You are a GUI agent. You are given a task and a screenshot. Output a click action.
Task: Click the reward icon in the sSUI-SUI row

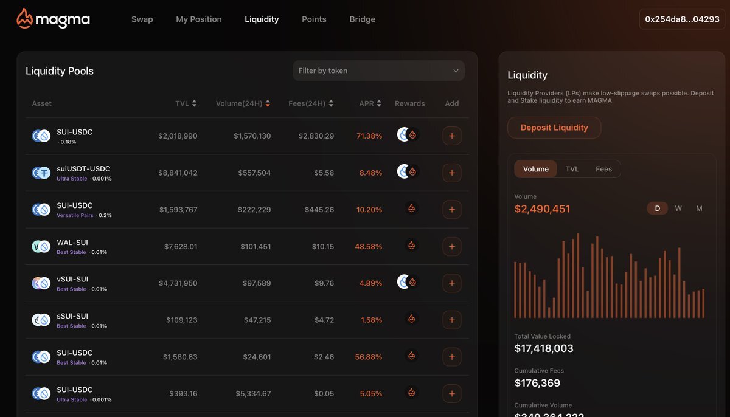(412, 319)
